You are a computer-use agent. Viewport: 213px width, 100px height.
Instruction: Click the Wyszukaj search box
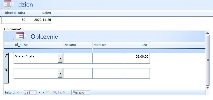82,92
